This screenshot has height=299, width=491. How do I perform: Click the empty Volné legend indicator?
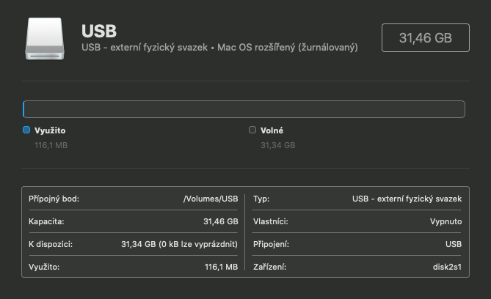[x=252, y=130]
